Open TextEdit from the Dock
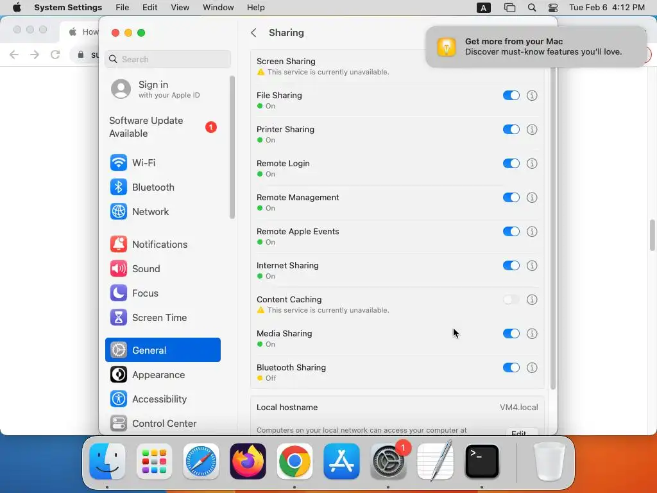This screenshot has height=493, width=657. [x=436, y=461]
